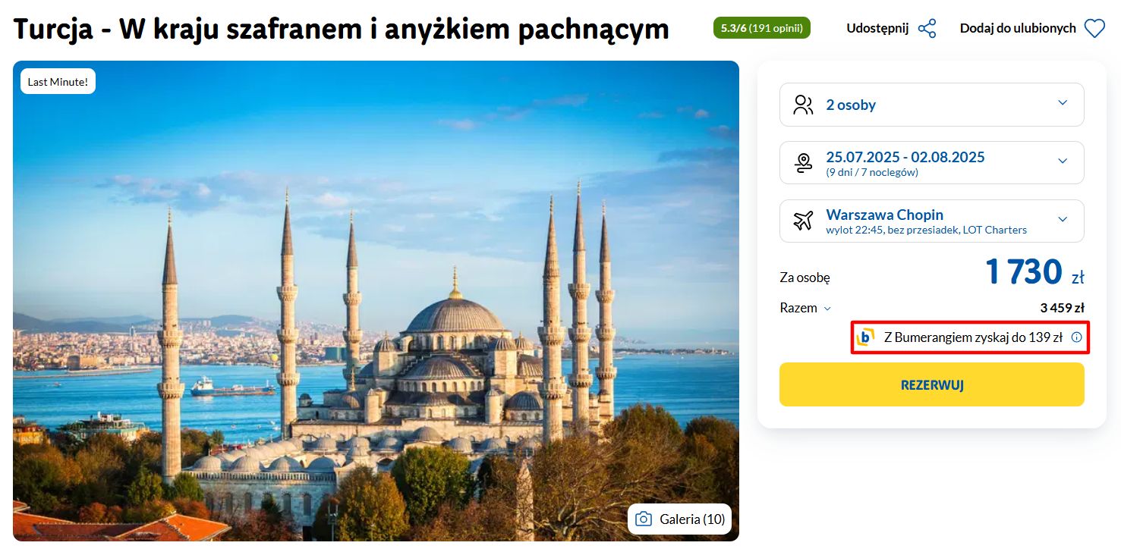Click the camera icon in Galeria button
Viewport: 1121px width, 552px height.
click(644, 519)
